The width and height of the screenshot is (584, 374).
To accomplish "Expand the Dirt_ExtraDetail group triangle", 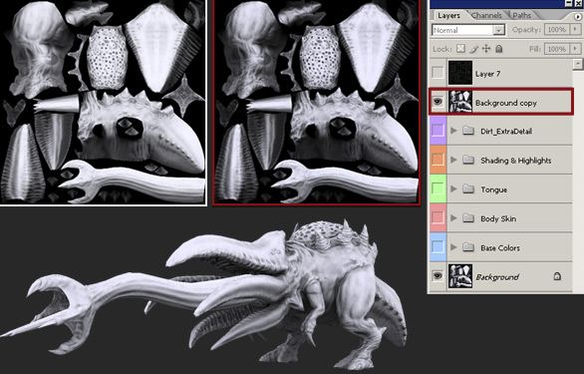I will [x=453, y=131].
